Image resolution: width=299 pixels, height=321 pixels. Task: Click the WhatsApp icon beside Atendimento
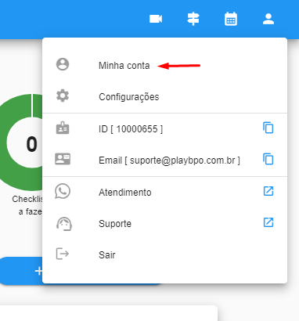(63, 191)
